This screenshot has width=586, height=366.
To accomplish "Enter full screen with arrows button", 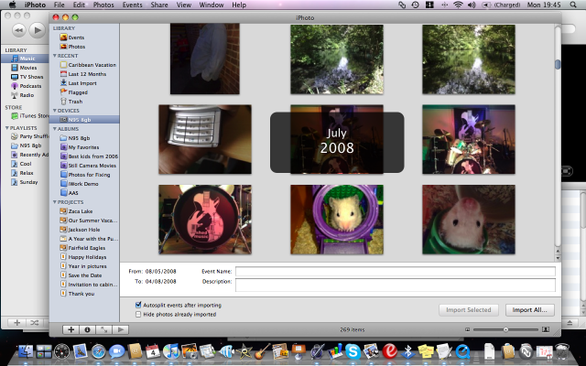I will click(103, 329).
